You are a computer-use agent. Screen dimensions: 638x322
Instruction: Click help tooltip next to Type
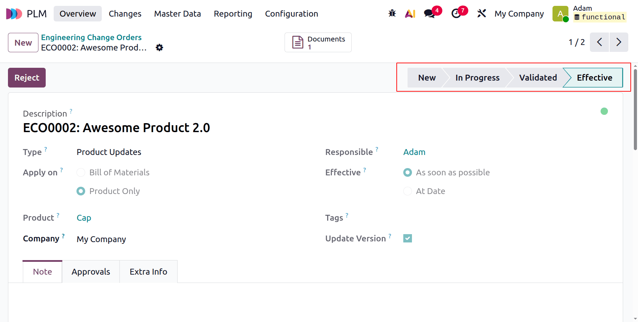point(46,149)
